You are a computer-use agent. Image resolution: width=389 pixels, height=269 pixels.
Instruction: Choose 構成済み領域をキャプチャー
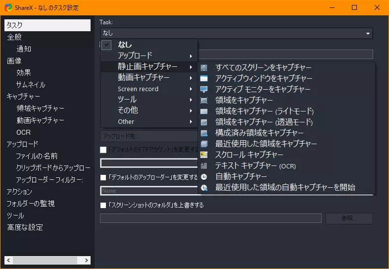point(287,133)
